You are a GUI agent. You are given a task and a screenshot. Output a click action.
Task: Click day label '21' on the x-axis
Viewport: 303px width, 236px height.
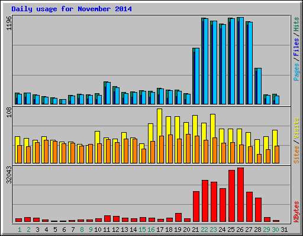[x=195, y=230]
